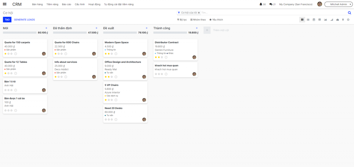The image size is (354, 167).
Task: Switch to List view
Action: [x=308, y=20]
